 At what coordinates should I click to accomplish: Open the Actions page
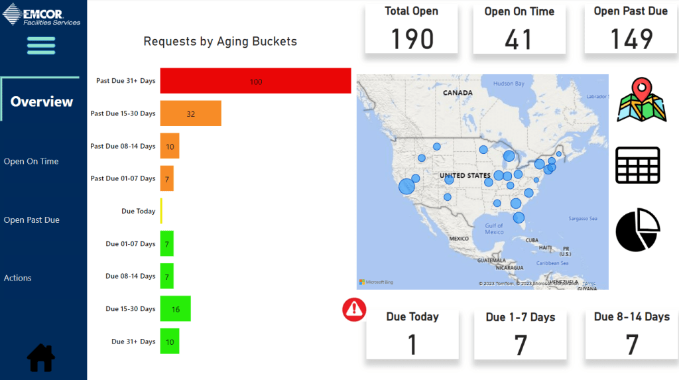pyautogui.click(x=18, y=278)
